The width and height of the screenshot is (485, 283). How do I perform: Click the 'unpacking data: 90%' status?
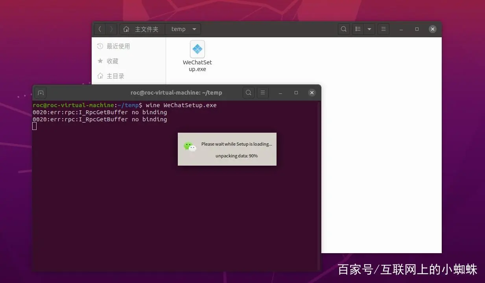click(x=237, y=156)
